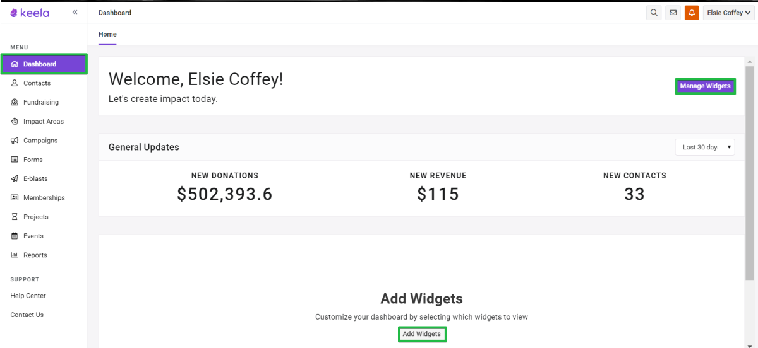Viewport: 758px width, 348px height.
Task: Collapse the sidebar with the double chevron
Action: click(x=75, y=12)
